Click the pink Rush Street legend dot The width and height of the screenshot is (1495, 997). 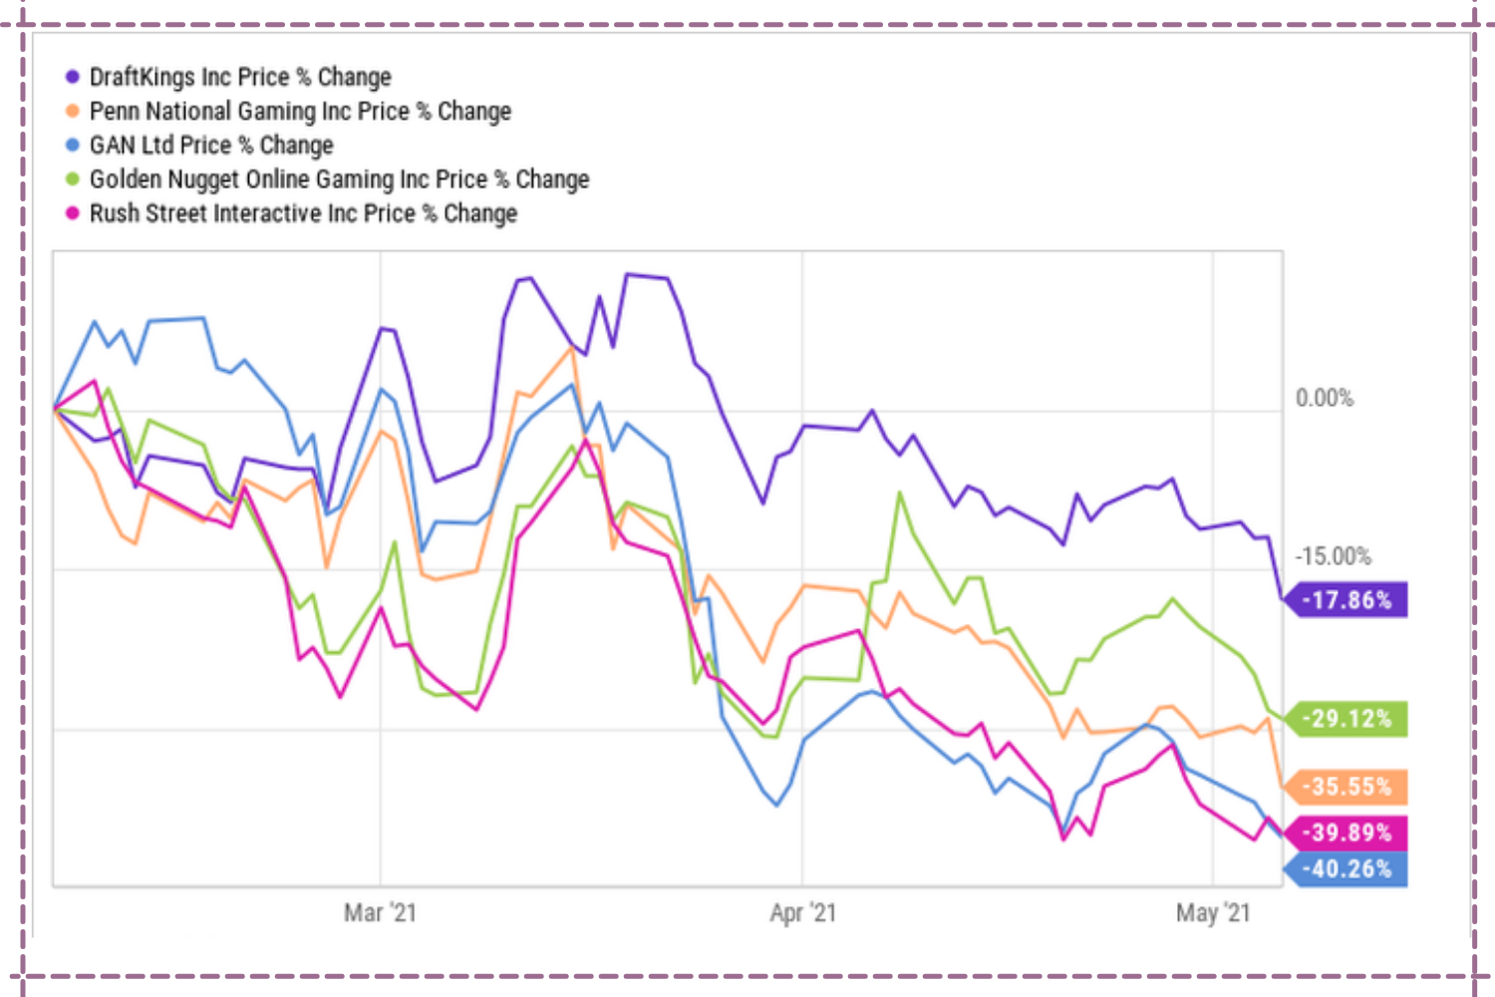(x=72, y=213)
